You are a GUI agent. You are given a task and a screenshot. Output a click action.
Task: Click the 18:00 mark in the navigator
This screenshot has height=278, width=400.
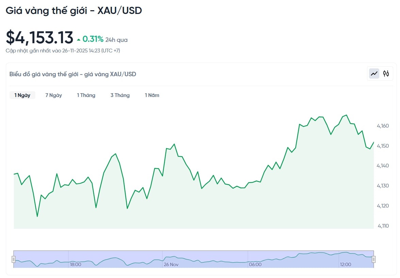pos(75,264)
